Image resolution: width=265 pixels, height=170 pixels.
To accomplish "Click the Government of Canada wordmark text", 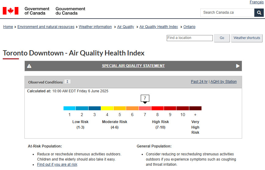I will [37, 11].
